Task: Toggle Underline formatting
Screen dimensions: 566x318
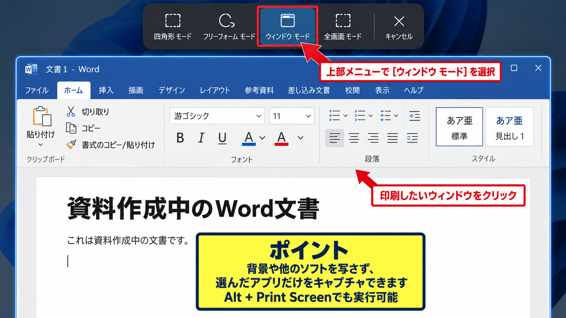Action: click(x=222, y=138)
